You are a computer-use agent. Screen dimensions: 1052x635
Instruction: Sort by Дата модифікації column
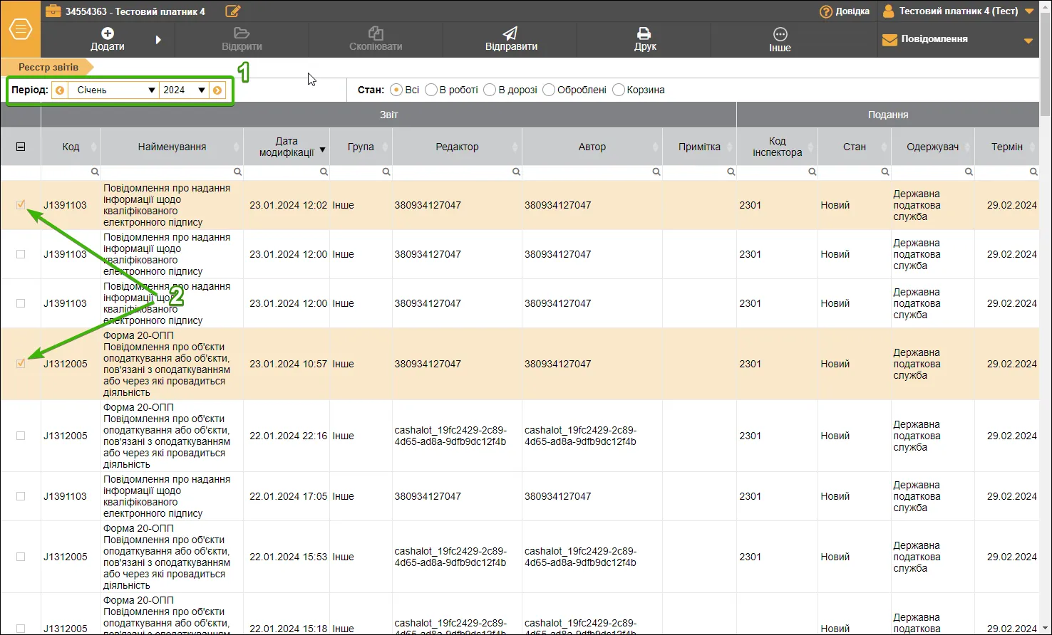coord(287,147)
